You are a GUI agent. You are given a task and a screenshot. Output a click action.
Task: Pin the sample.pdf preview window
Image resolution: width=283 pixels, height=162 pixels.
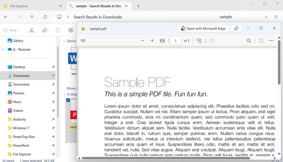(x=236, y=28)
